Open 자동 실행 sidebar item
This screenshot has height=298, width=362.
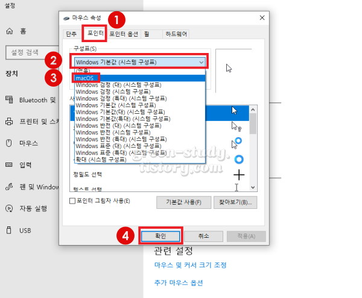click(x=27, y=208)
